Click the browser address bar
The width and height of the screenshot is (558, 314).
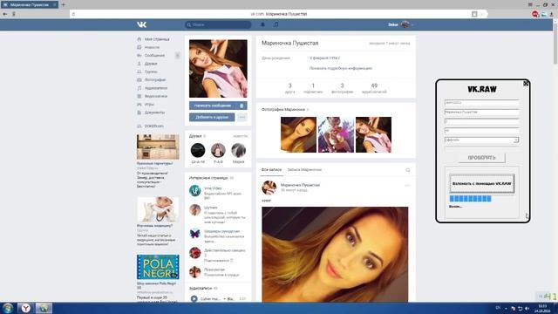[279, 14]
